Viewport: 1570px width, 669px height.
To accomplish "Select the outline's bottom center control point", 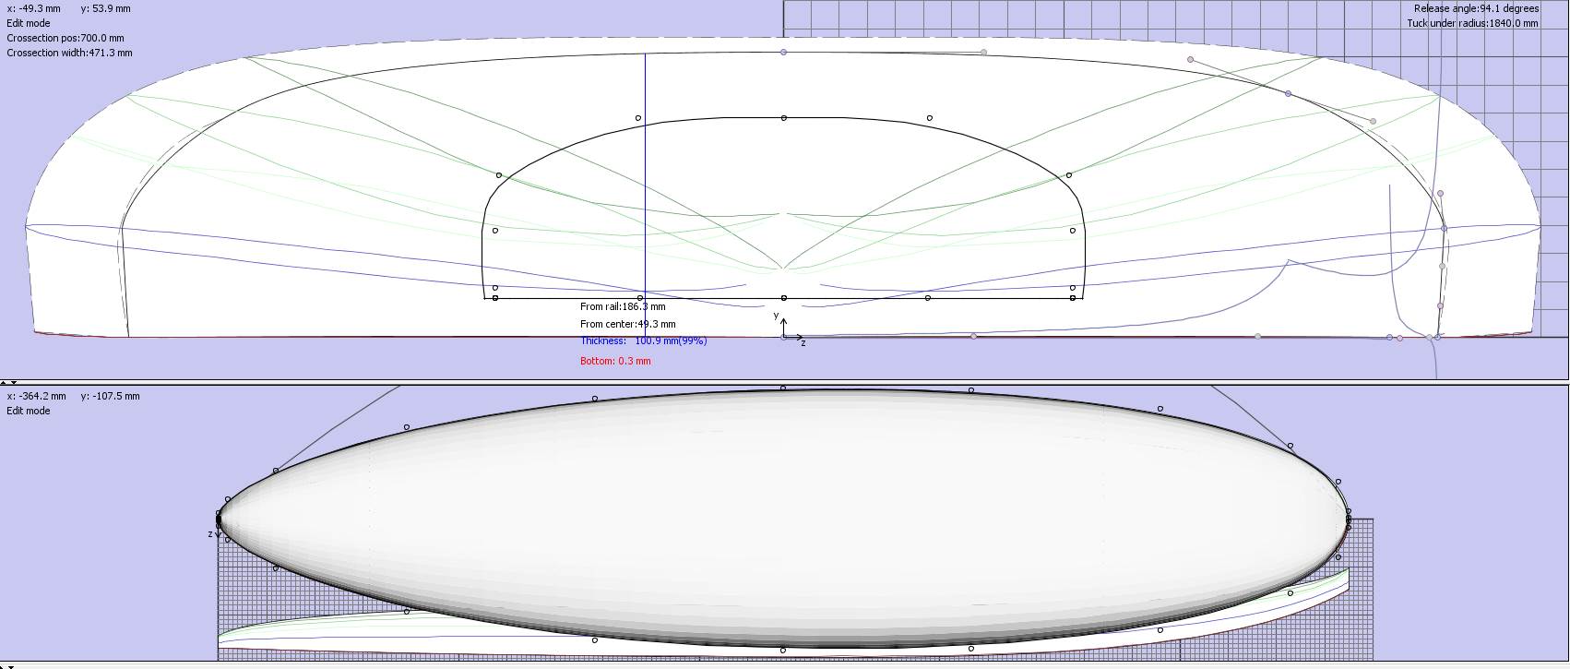I will (x=783, y=650).
